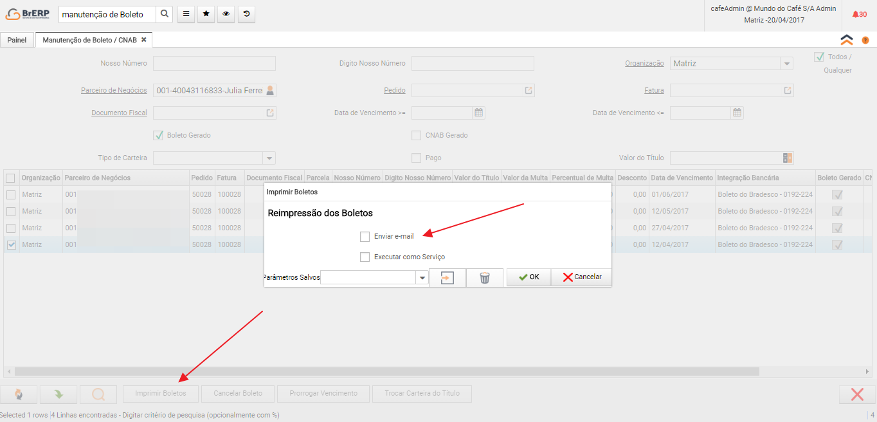
Task: Confirm with the OK button
Action: [x=529, y=277]
